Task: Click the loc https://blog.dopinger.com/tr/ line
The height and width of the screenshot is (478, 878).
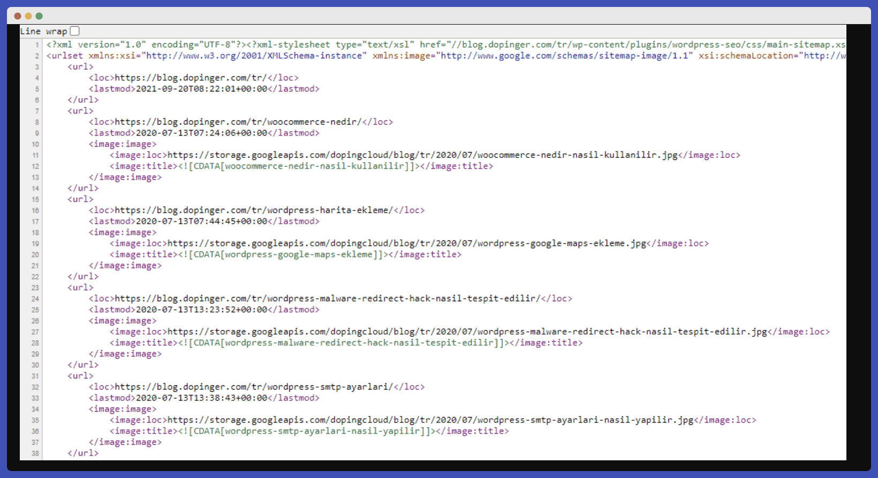Action: pos(194,78)
